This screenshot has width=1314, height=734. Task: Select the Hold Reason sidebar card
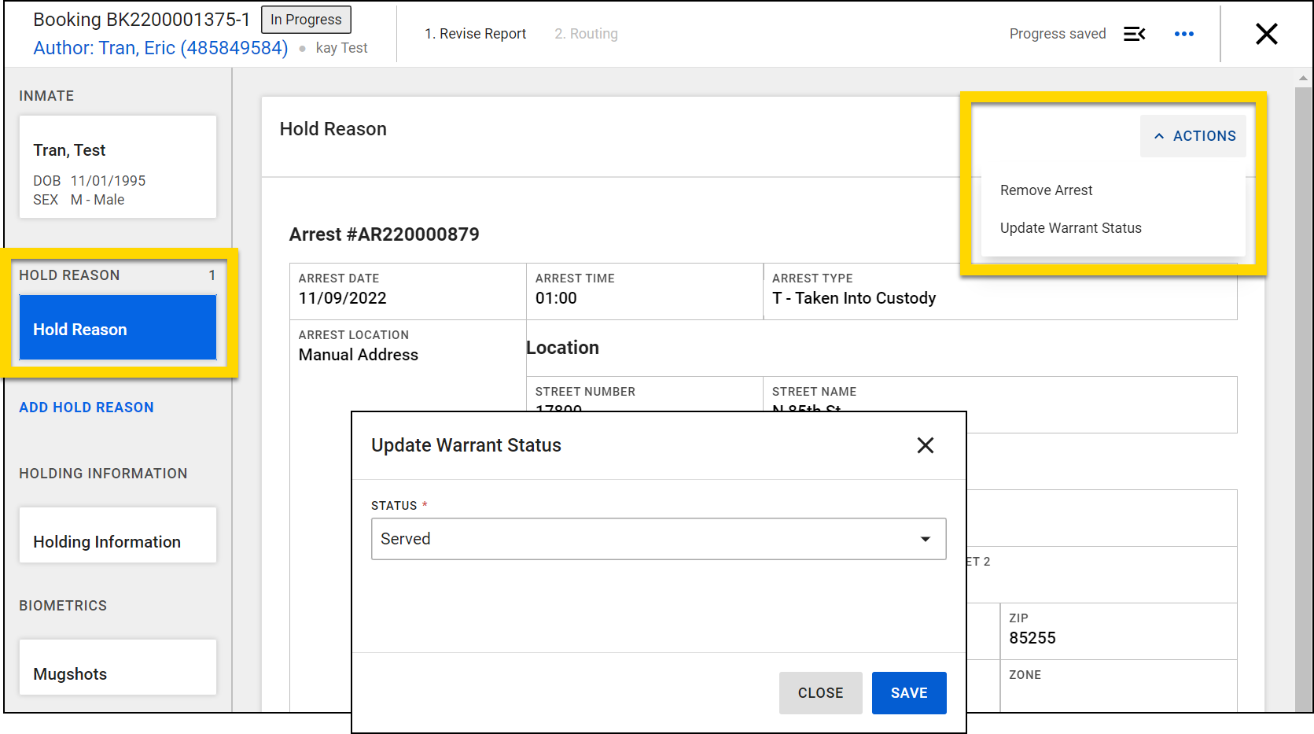click(118, 329)
